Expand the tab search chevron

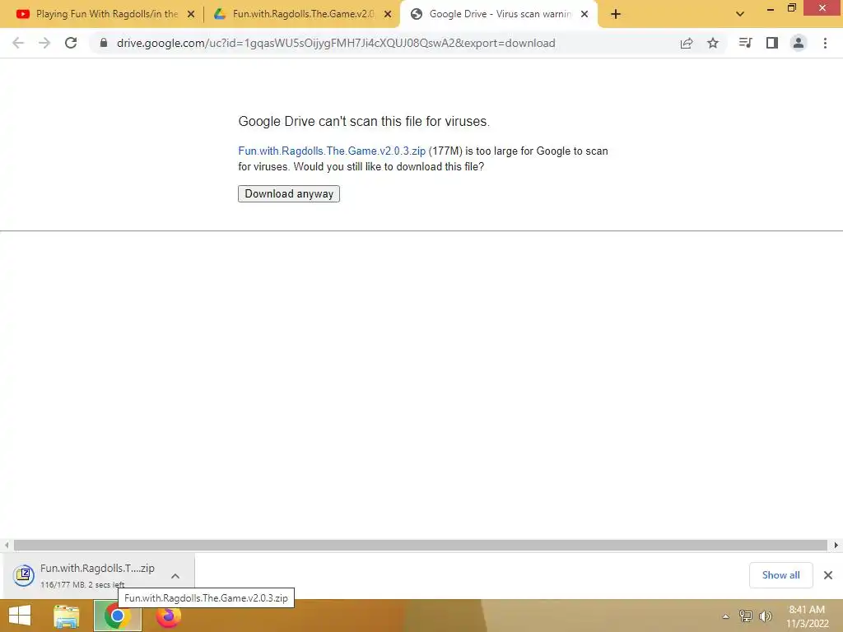click(x=740, y=14)
